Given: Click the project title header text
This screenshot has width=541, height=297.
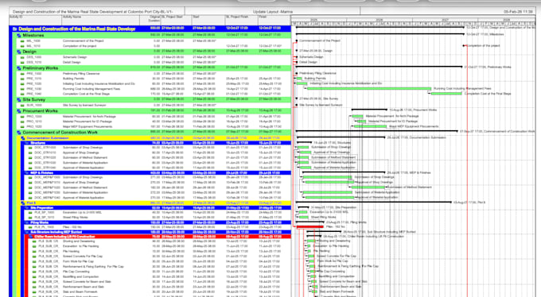Looking at the screenshot, I should coord(92,12).
